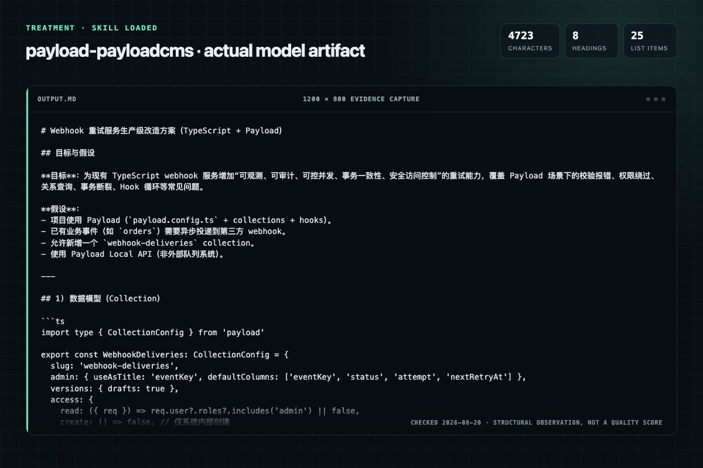
Task: Click the 'import type { CollectionConfig }' line
Action: coord(153,332)
